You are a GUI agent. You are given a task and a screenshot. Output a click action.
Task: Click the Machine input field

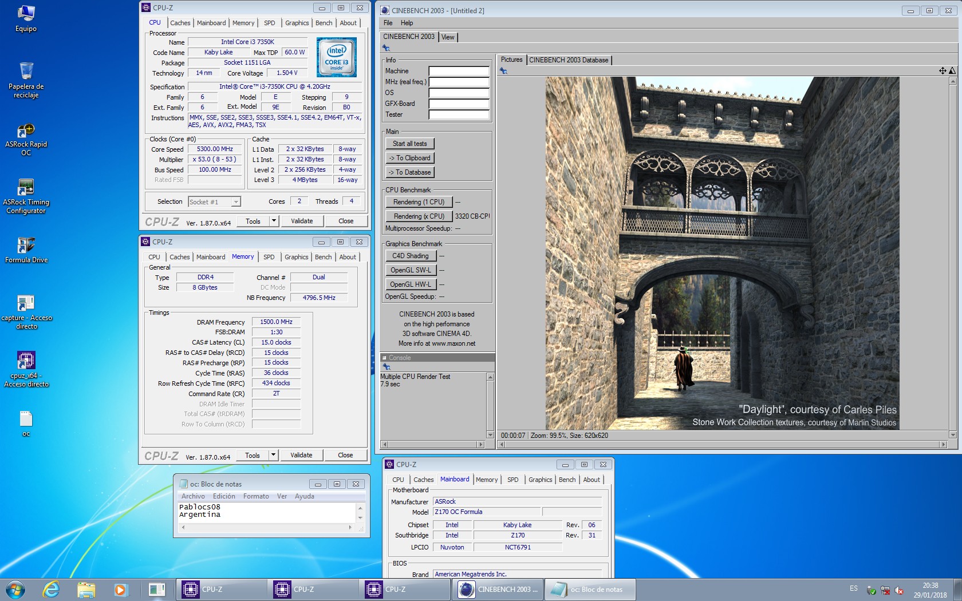pos(459,71)
